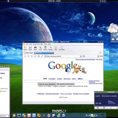Click the yellow running figure dock icon
The image size is (118, 118).
tap(44, 115)
